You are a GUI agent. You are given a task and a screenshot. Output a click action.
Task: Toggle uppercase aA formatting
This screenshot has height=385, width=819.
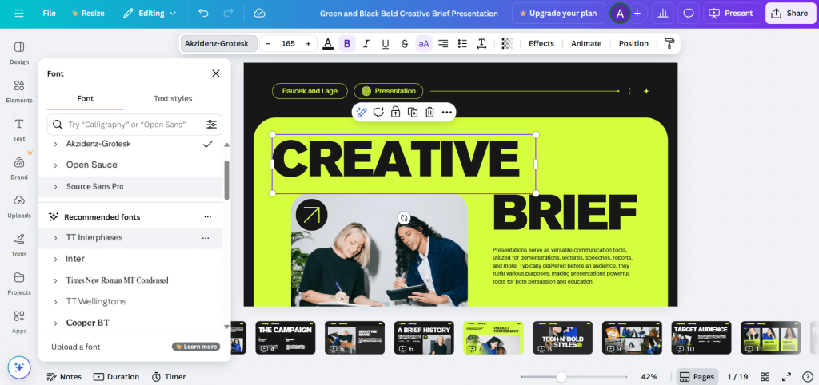(424, 44)
